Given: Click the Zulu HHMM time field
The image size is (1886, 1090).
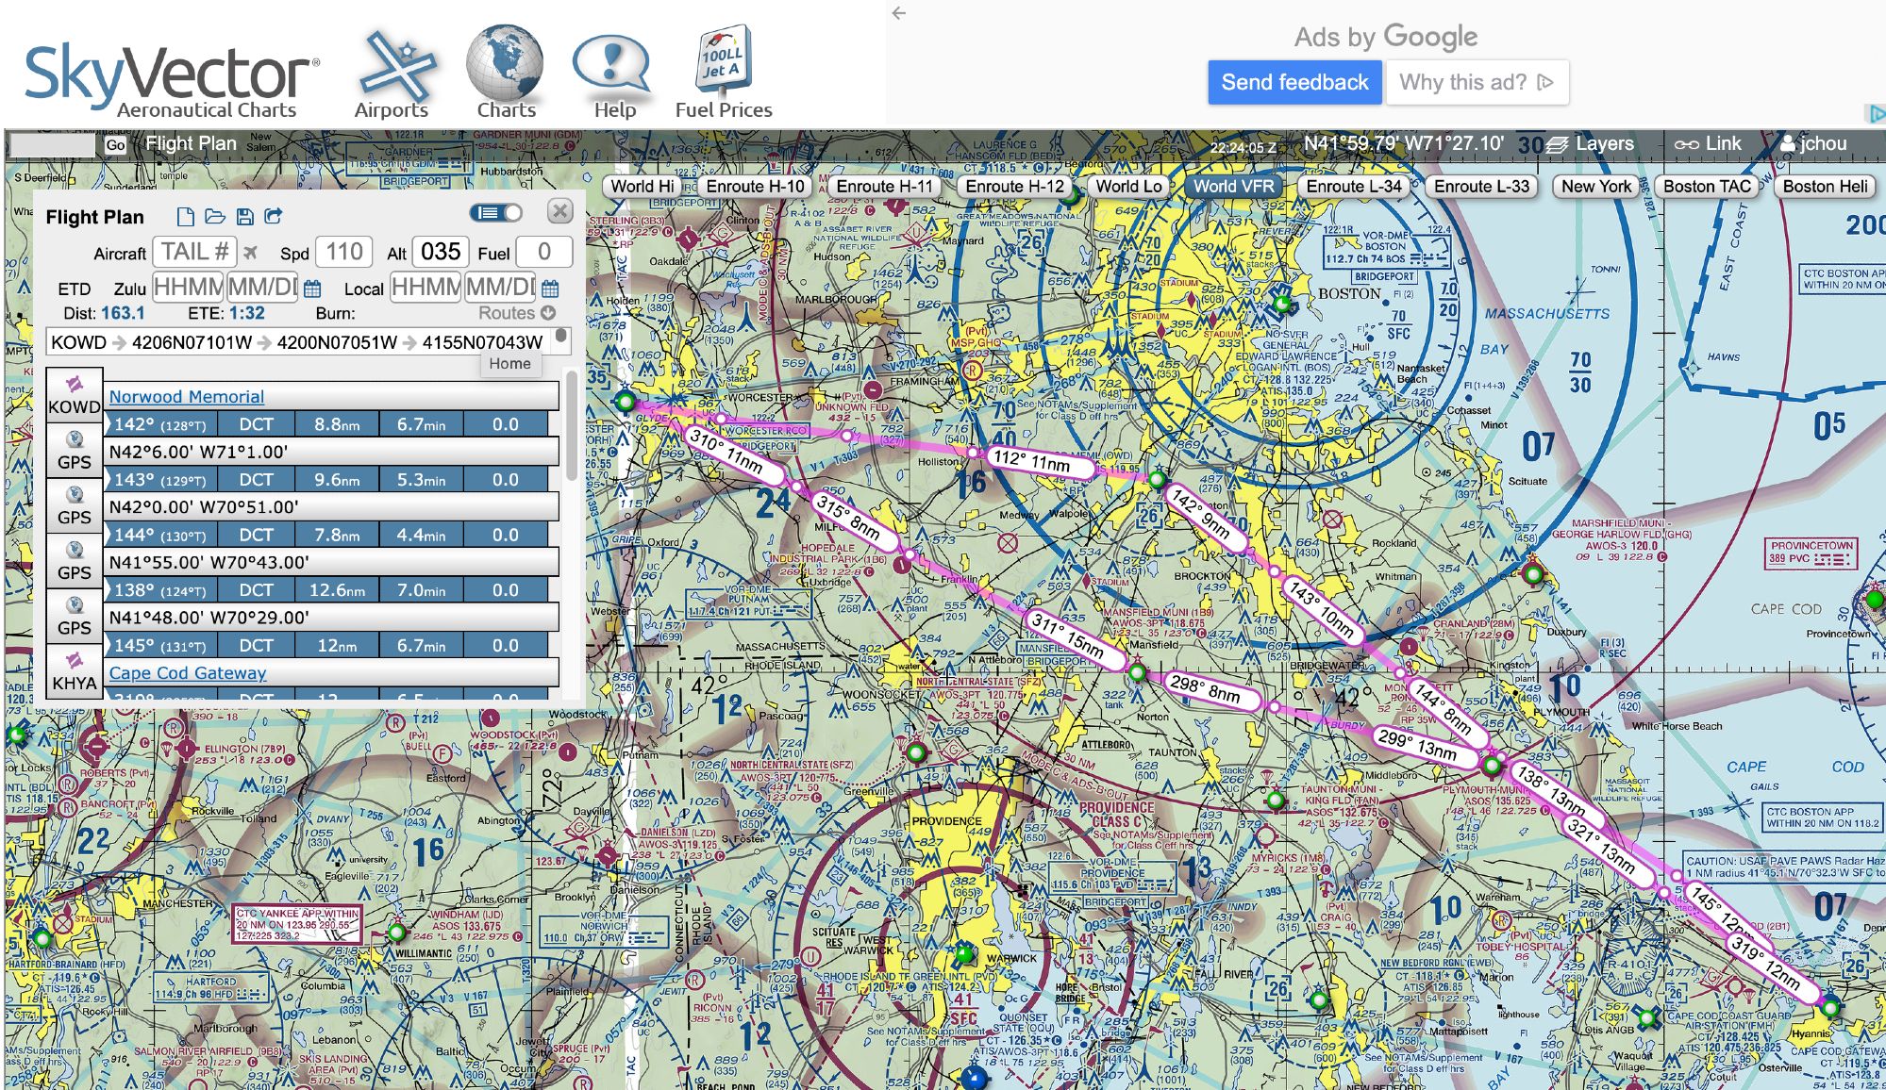Looking at the screenshot, I should coord(188,287).
